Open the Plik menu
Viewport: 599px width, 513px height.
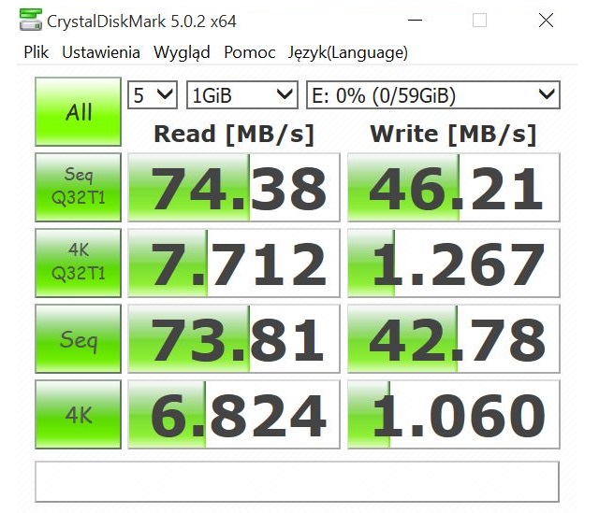point(36,52)
